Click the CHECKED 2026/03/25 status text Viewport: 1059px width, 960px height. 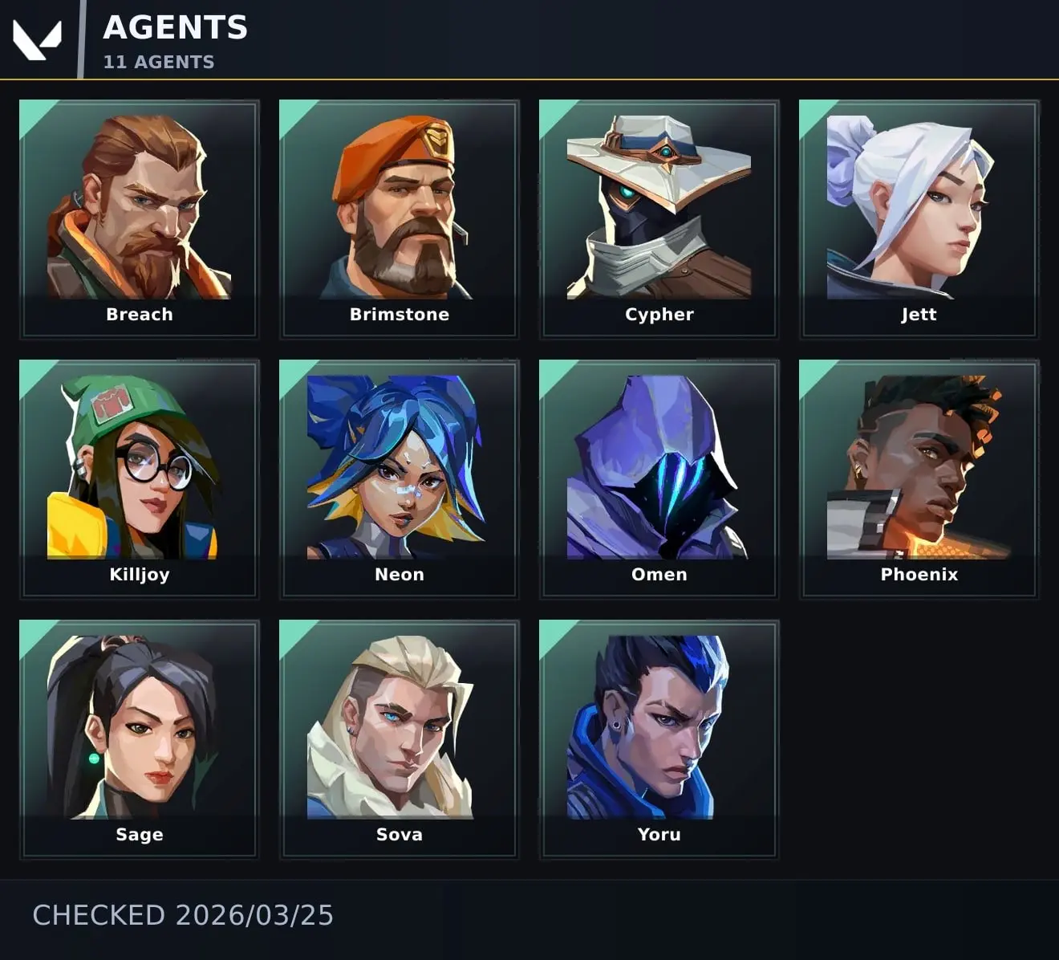click(x=183, y=916)
